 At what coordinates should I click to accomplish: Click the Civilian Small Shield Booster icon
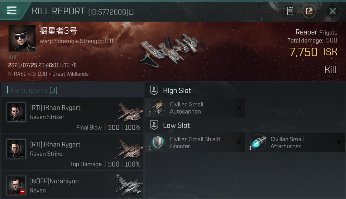(x=157, y=142)
